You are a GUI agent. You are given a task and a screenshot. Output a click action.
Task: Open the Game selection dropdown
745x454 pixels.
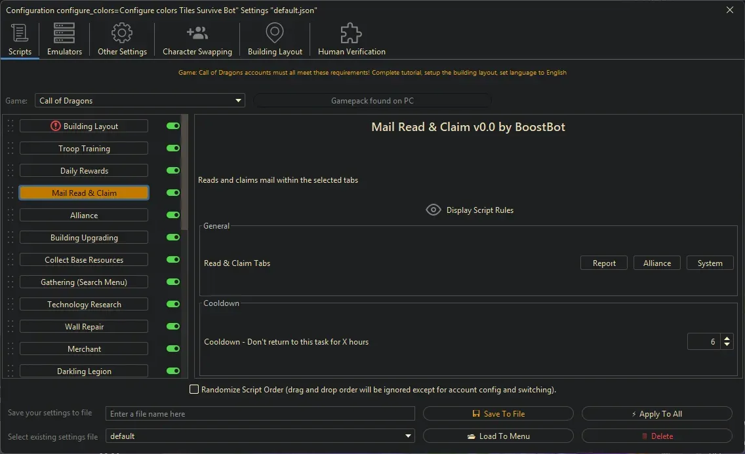(x=237, y=100)
